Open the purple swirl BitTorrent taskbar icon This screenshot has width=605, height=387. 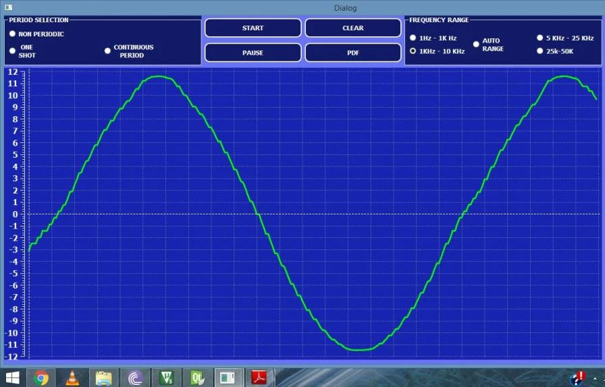[x=134, y=378]
